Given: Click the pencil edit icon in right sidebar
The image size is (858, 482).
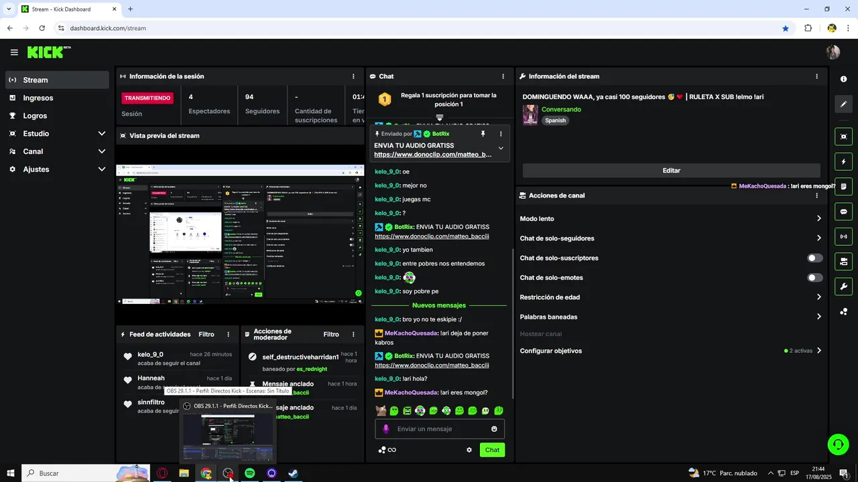Looking at the screenshot, I should (843, 104).
